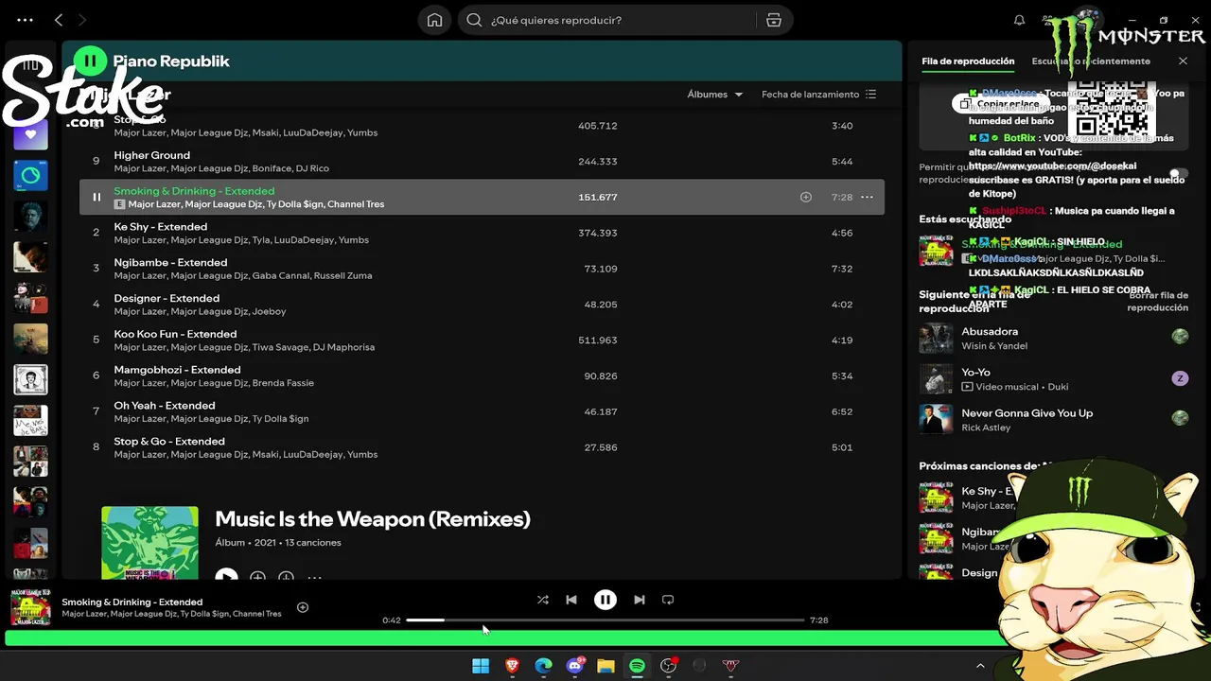The width and height of the screenshot is (1211, 681).
Task: Click the playback progress bar
Action: (605, 620)
